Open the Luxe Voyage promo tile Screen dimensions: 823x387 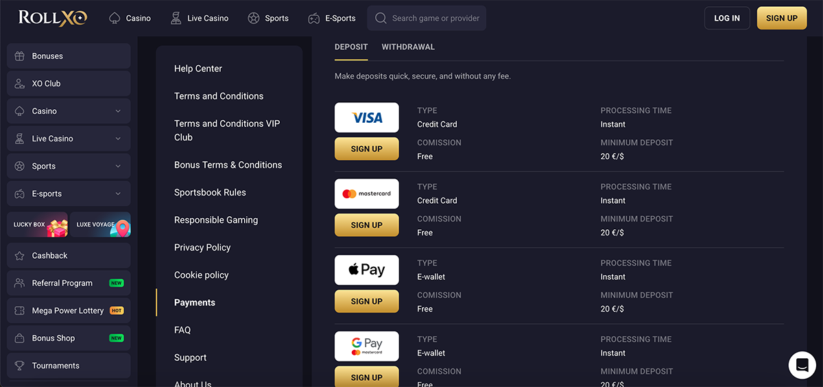pyautogui.click(x=100, y=224)
